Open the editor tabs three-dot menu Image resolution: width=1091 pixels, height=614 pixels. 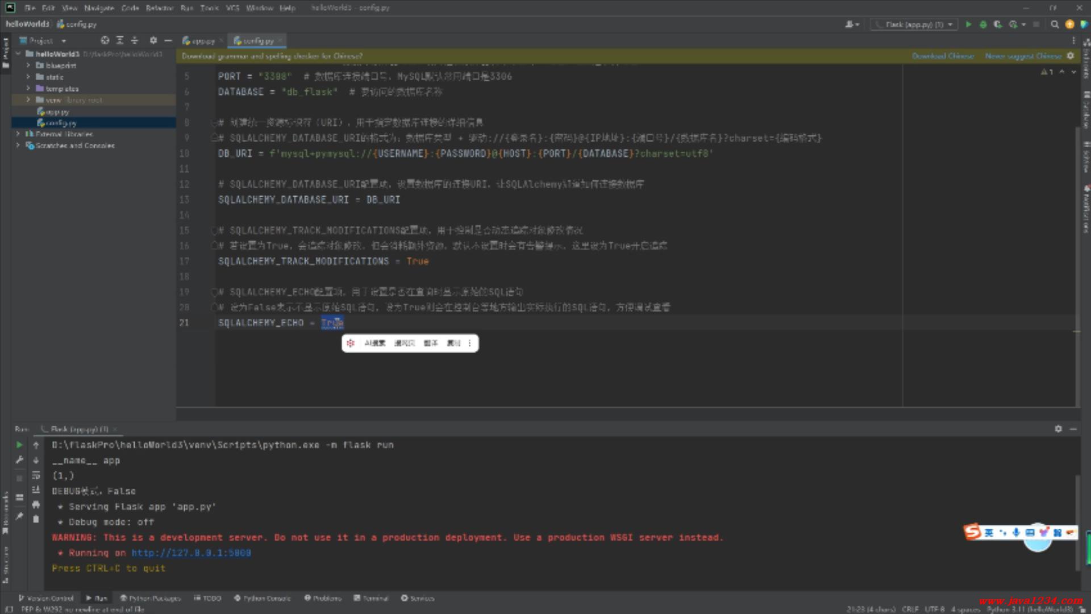[x=1073, y=40]
